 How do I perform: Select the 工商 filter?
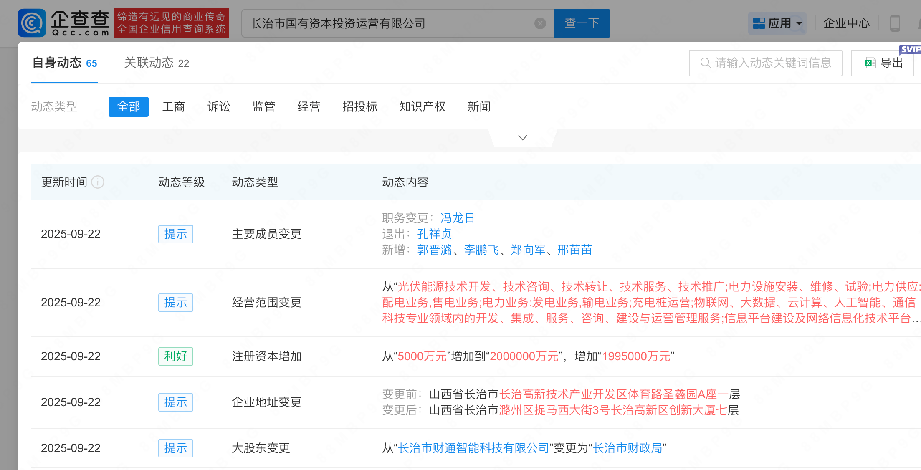point(174,107)
